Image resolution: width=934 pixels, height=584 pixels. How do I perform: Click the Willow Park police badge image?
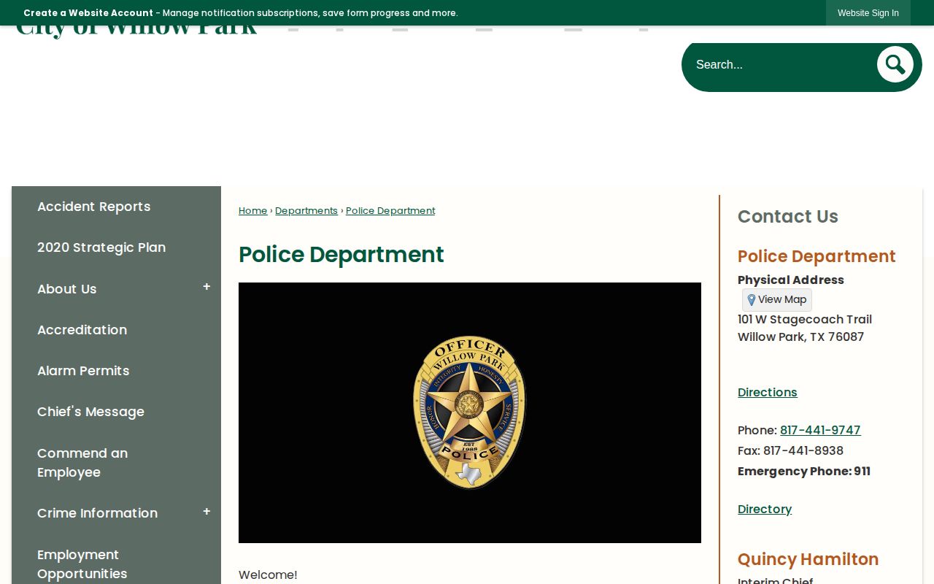click(x=470, y=412)
